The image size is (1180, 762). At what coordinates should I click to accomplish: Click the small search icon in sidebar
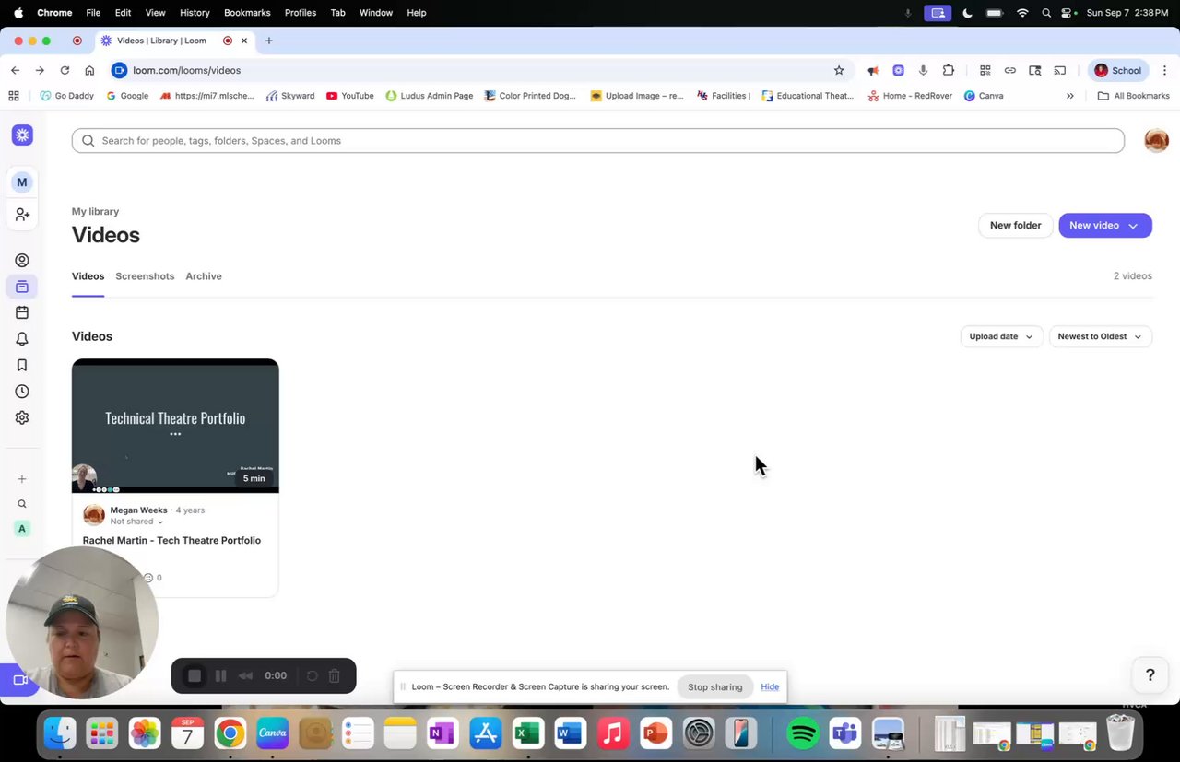tap(22, 504)
